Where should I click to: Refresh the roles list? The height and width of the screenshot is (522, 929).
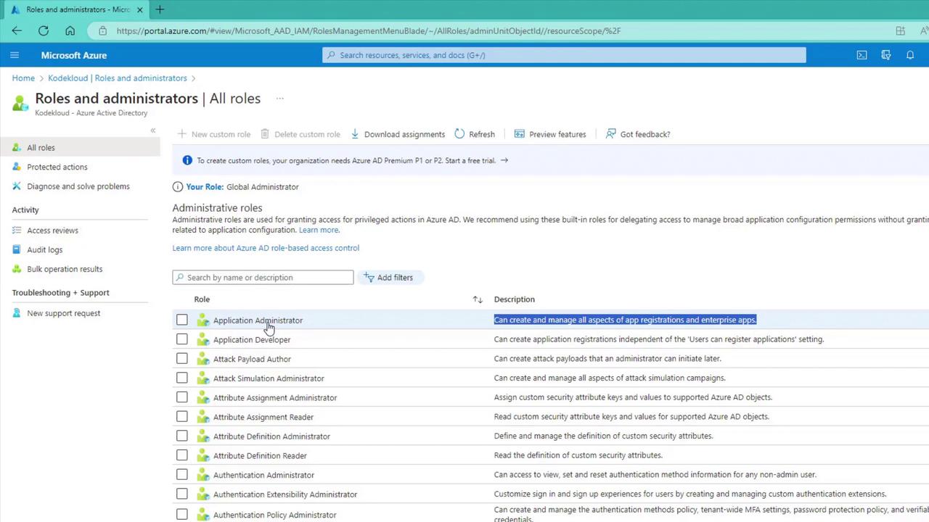[x=475, y=134]
